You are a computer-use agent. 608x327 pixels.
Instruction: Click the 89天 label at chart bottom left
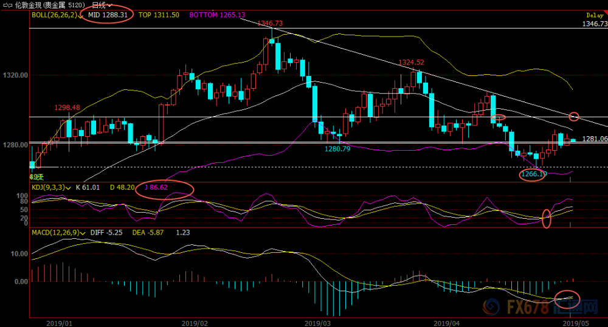click(36, 177)
